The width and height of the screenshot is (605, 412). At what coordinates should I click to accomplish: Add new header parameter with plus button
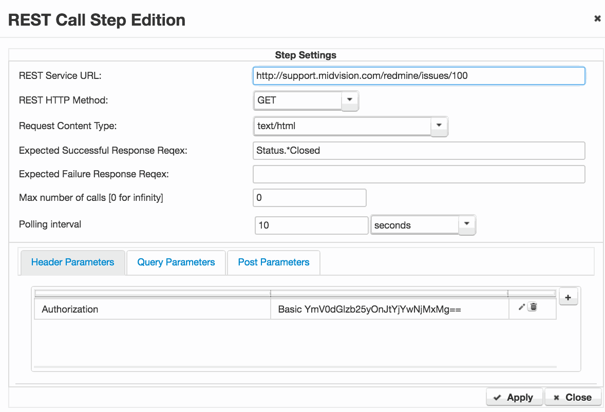pyautogui.click(x=568, y=297)
